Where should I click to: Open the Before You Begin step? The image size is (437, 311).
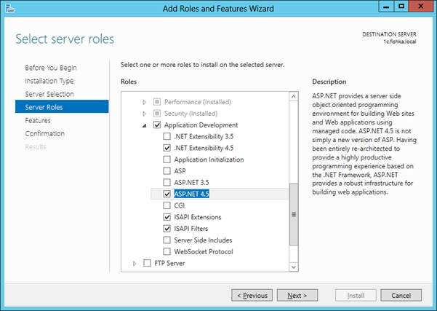point(51,68)
